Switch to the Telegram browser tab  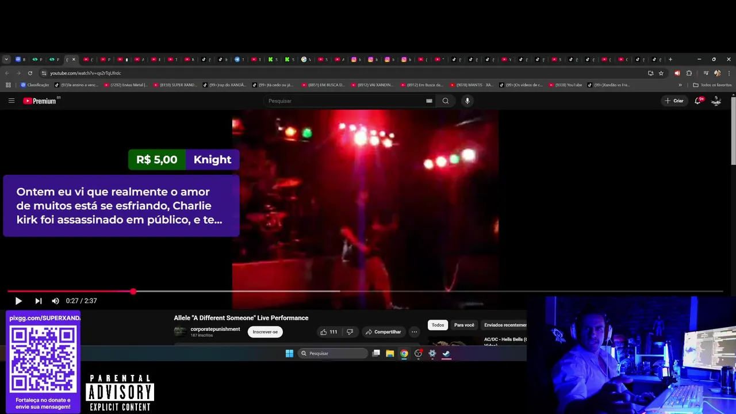tap(239, 59)
